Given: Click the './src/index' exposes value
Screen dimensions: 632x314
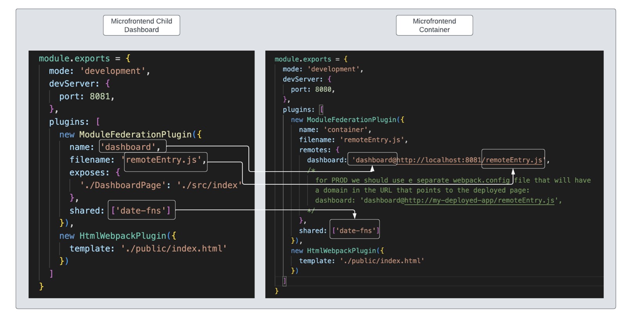Looking at the screenshot, I should pos(209,185).
